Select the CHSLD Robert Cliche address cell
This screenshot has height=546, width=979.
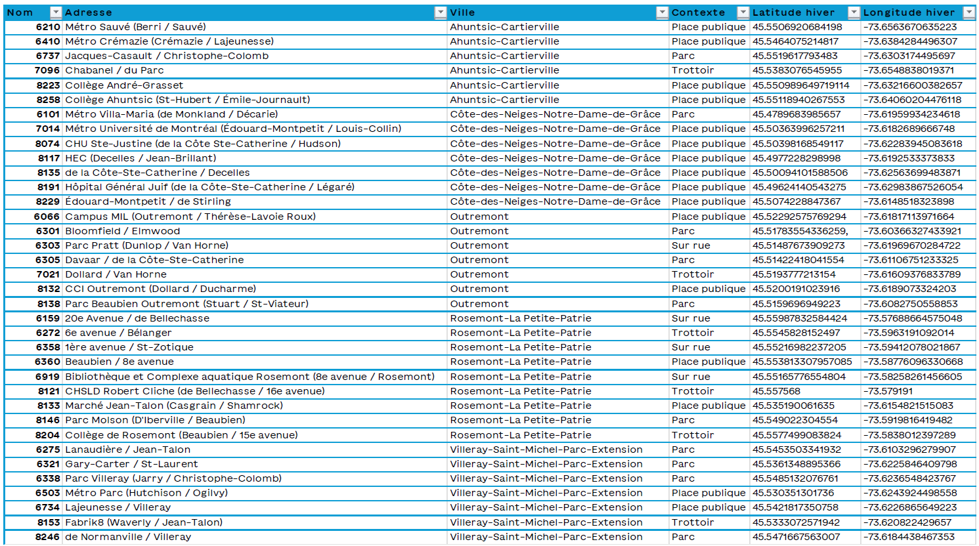tap(255, 391)
